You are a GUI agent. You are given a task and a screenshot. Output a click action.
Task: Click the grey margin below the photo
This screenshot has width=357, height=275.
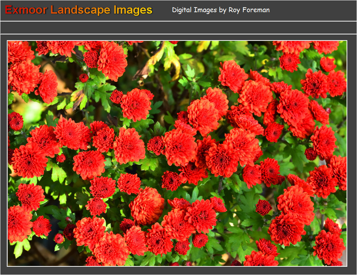click(x=178, y=271)
